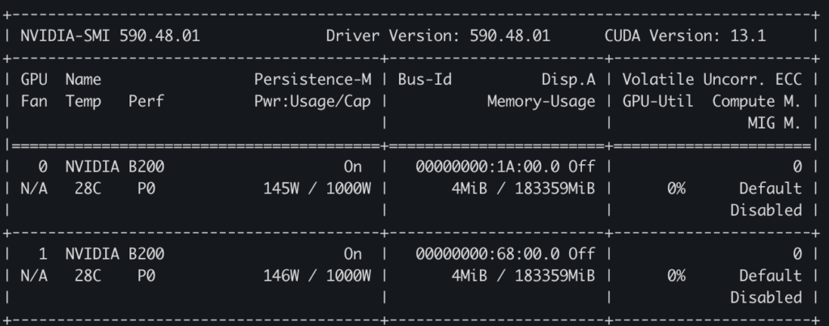The image size is (829, 326).
Task: Click the Memory-Usage column header
Action: click(x=541, y=102)
